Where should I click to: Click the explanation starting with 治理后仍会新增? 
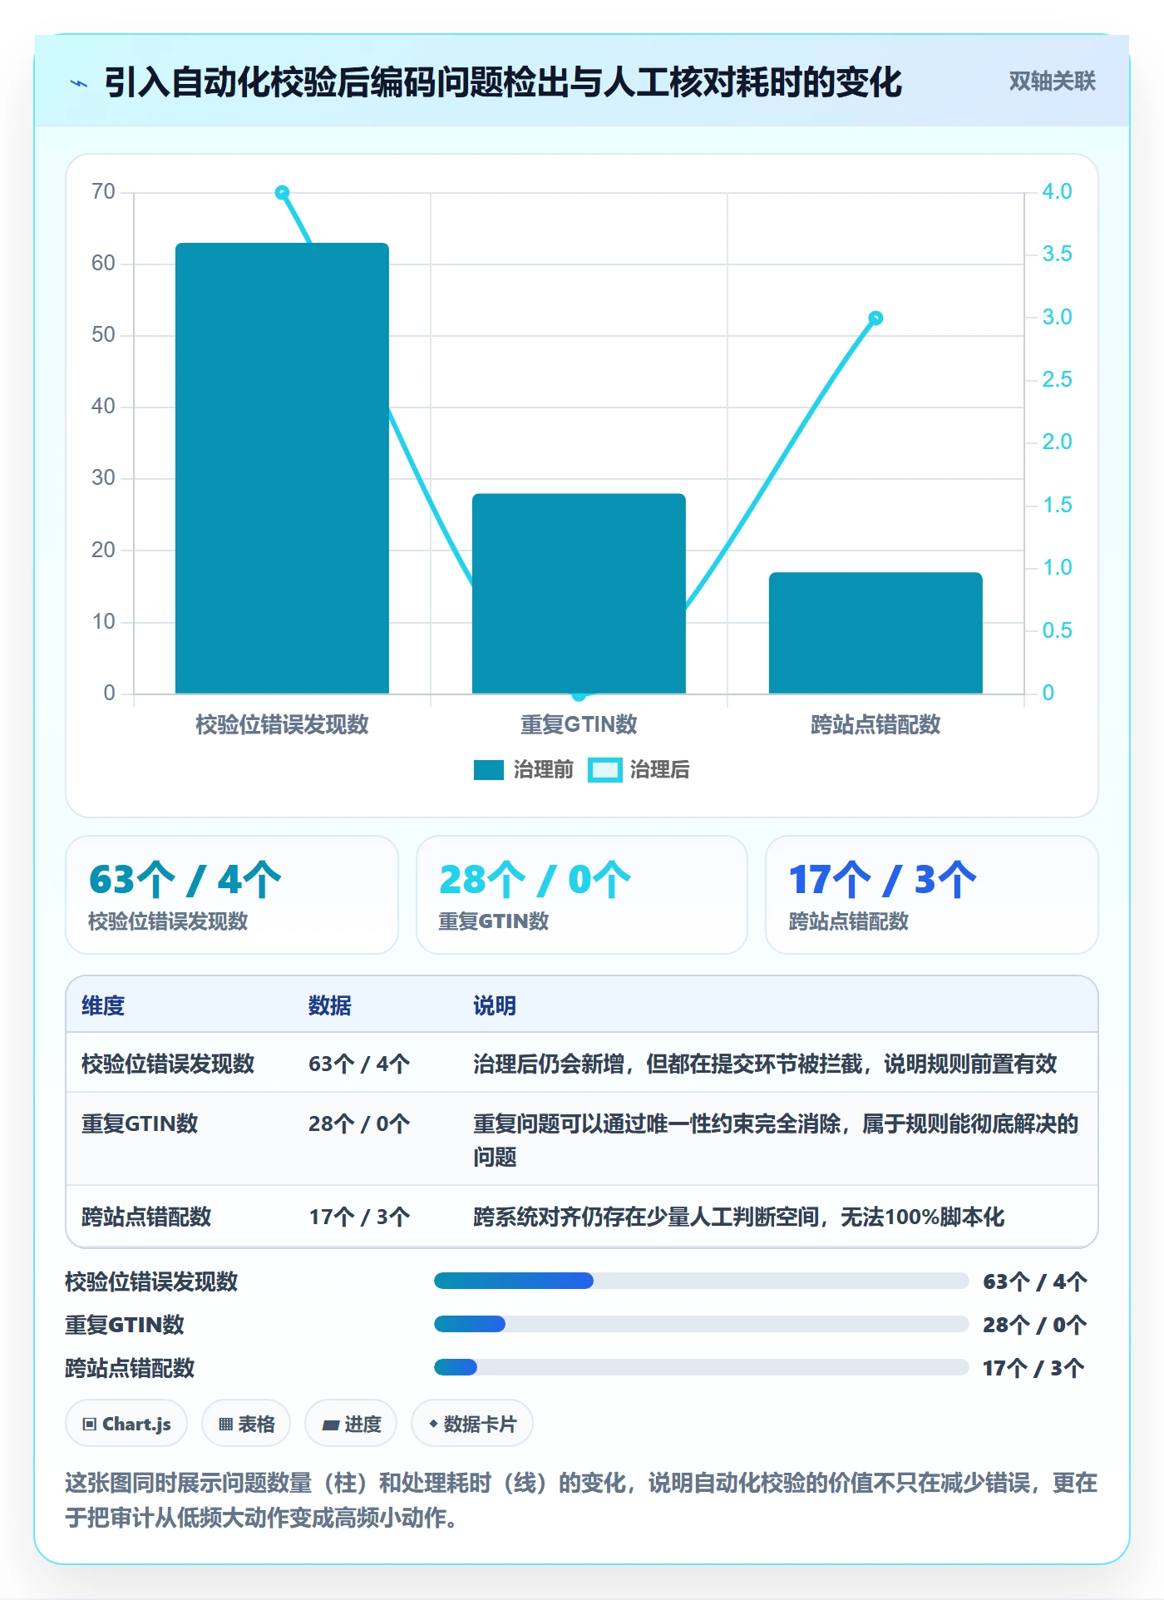(x=765, y=1064)
